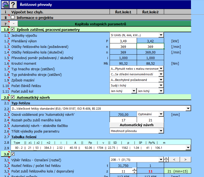This screenshot has height=177, width=204.
Task: Toggle 'Informace o projektu' checkbox
Action: tap(13, 18)
